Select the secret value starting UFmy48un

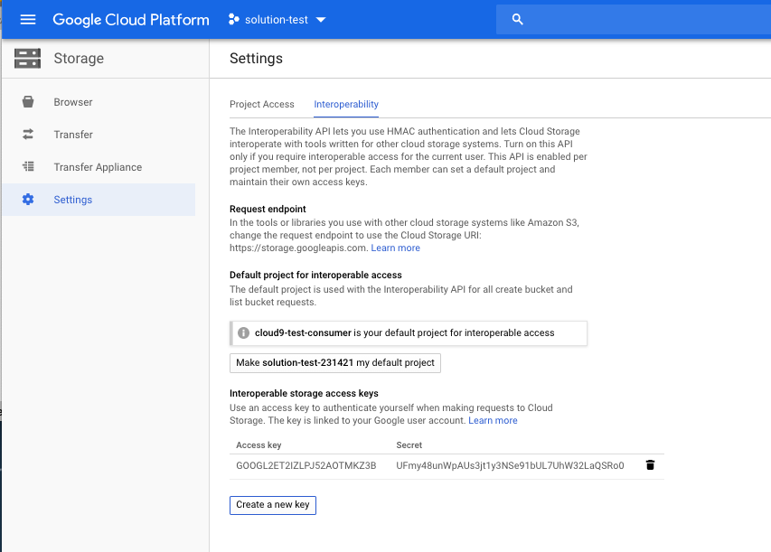click(510, 465)
